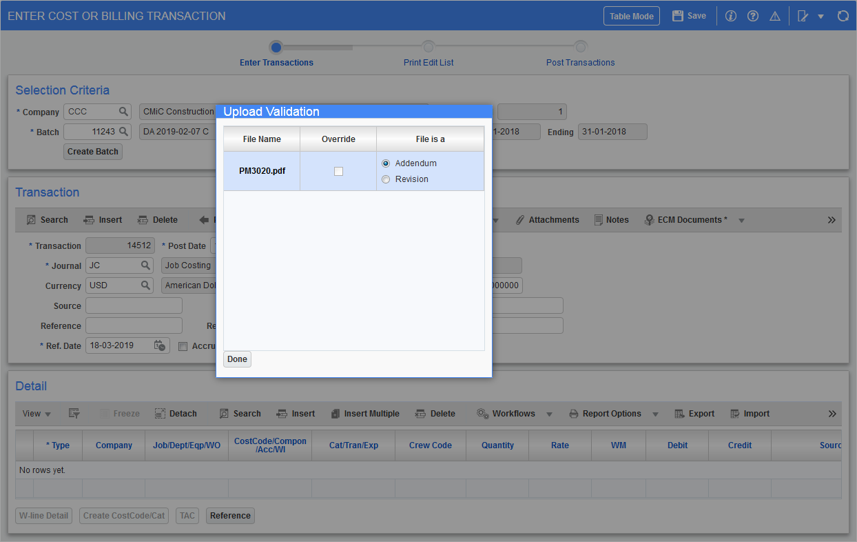857x542 pixels.
Task: Click the Save disk icon
Action: 678,16
